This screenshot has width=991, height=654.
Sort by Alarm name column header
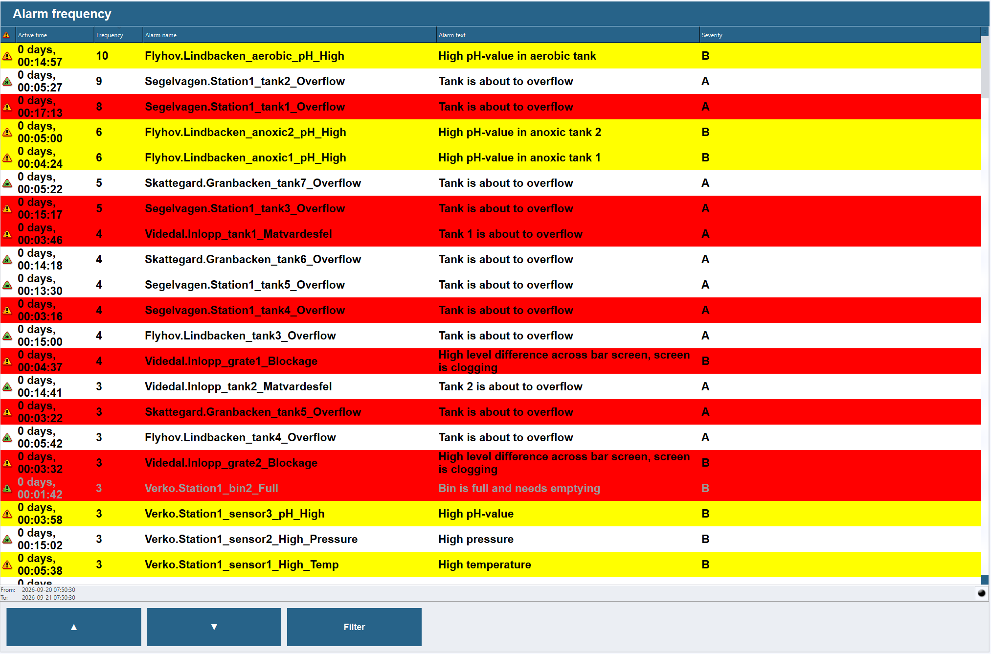pos(289,35)
